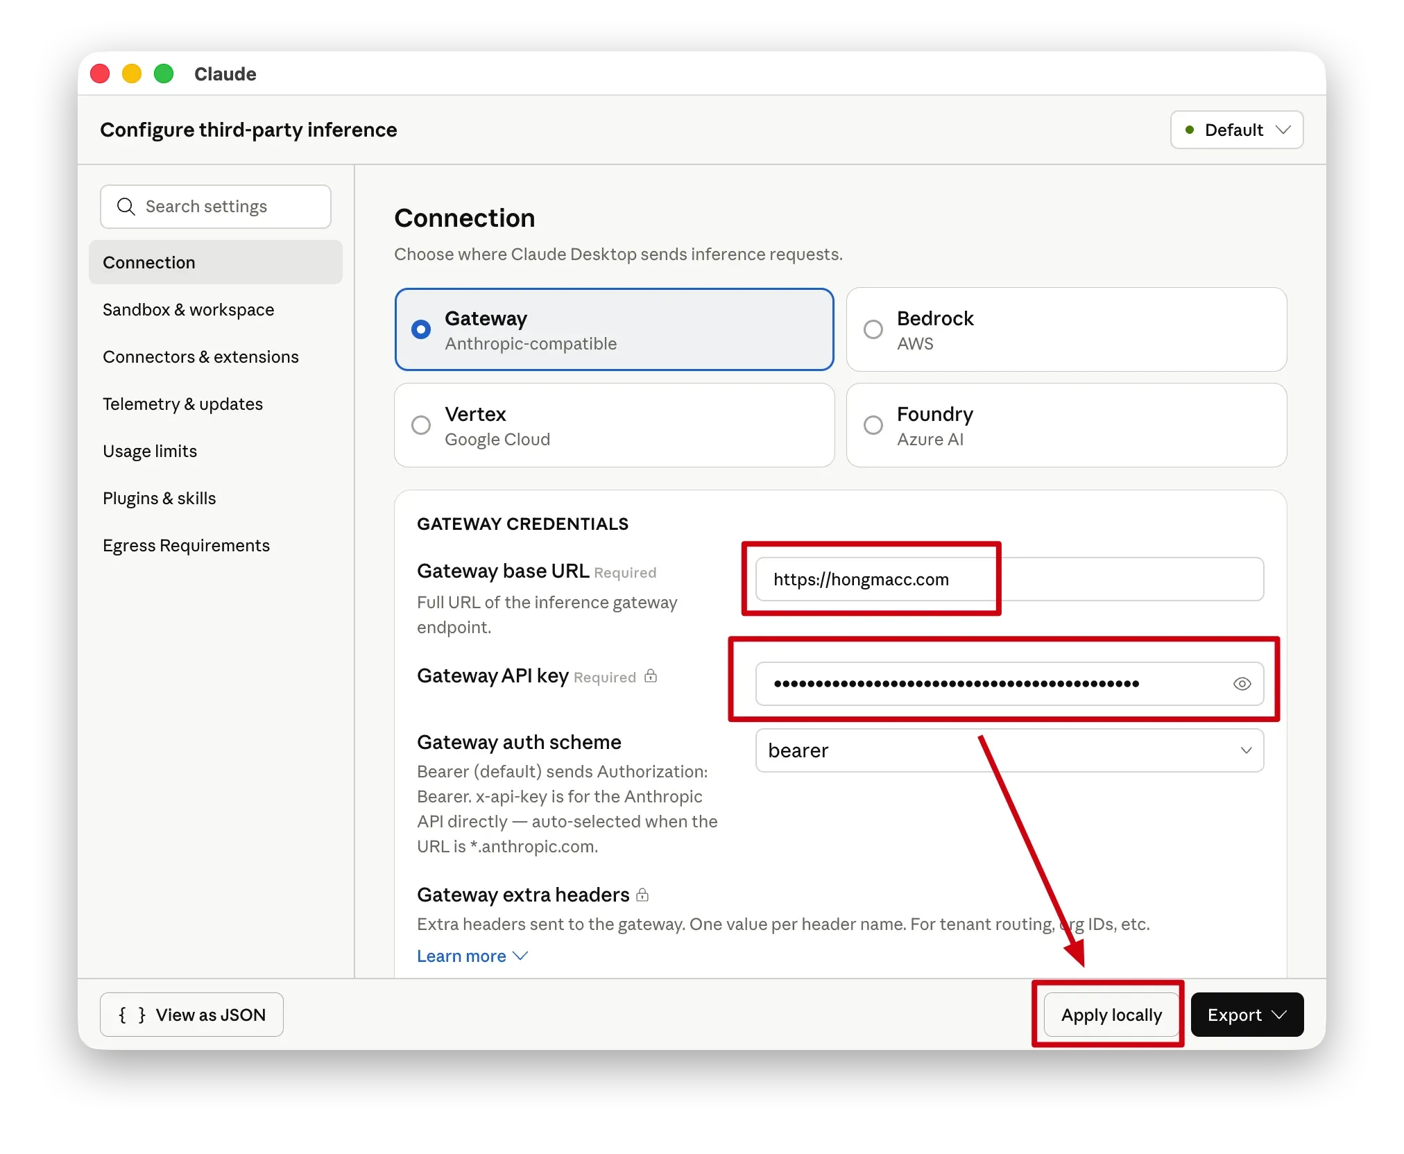Open the Usage limits section
The width and height of the screenshot is (1404, 1154).
click(x=216, y=451)
